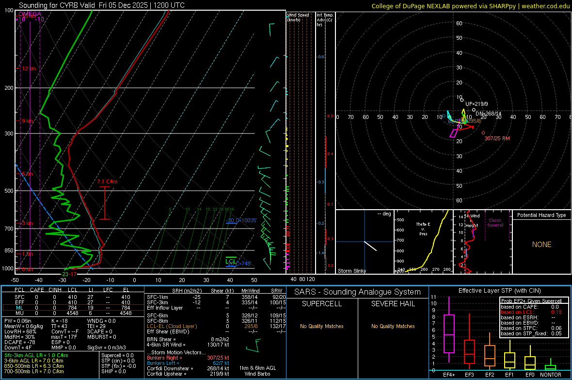The height and width of the screenshot is (380, 572).
Task: Click the '700-500mb LR = 7.0 C/km' line
Action: 33,371
